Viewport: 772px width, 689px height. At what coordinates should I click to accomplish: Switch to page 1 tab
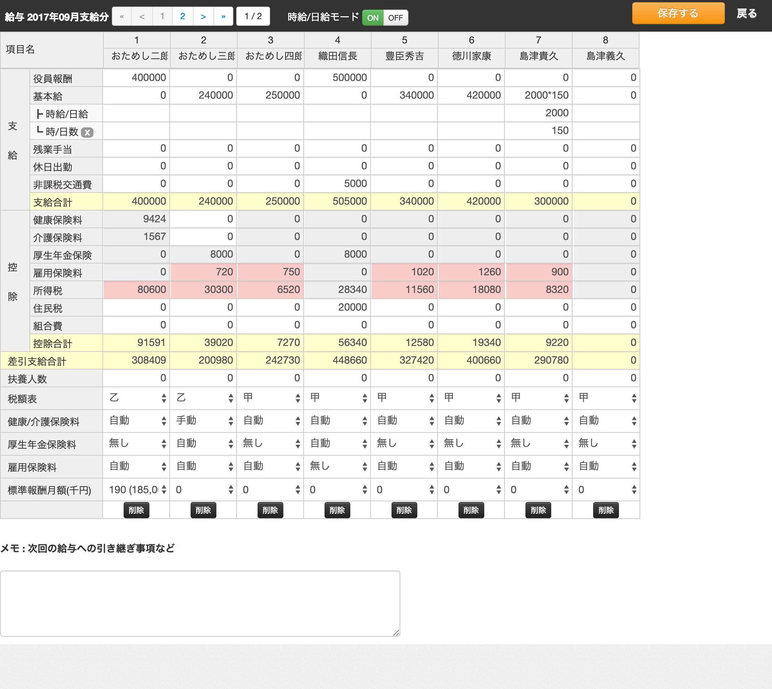click(x=162, y=17)
